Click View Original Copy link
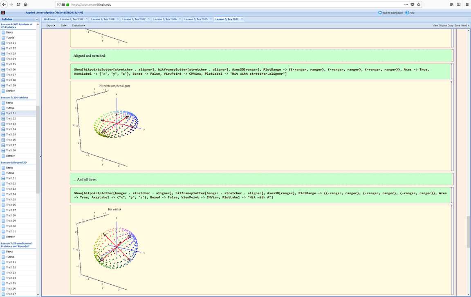This screenshot has width=471, height=297. coord(443,25)
